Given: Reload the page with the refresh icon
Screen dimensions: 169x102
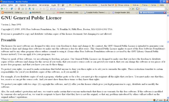Looking at the screenshot, I should [12, 9].
